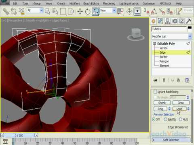Switch to the Display command panel tab

[x=181, y=21]
